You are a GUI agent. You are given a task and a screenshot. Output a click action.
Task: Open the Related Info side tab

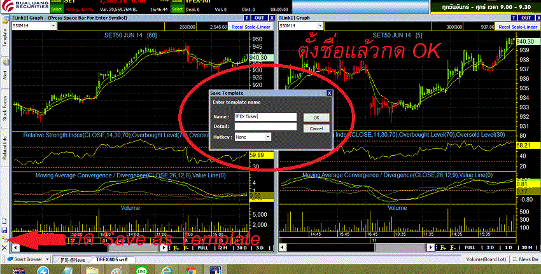(x=5, y=147)
